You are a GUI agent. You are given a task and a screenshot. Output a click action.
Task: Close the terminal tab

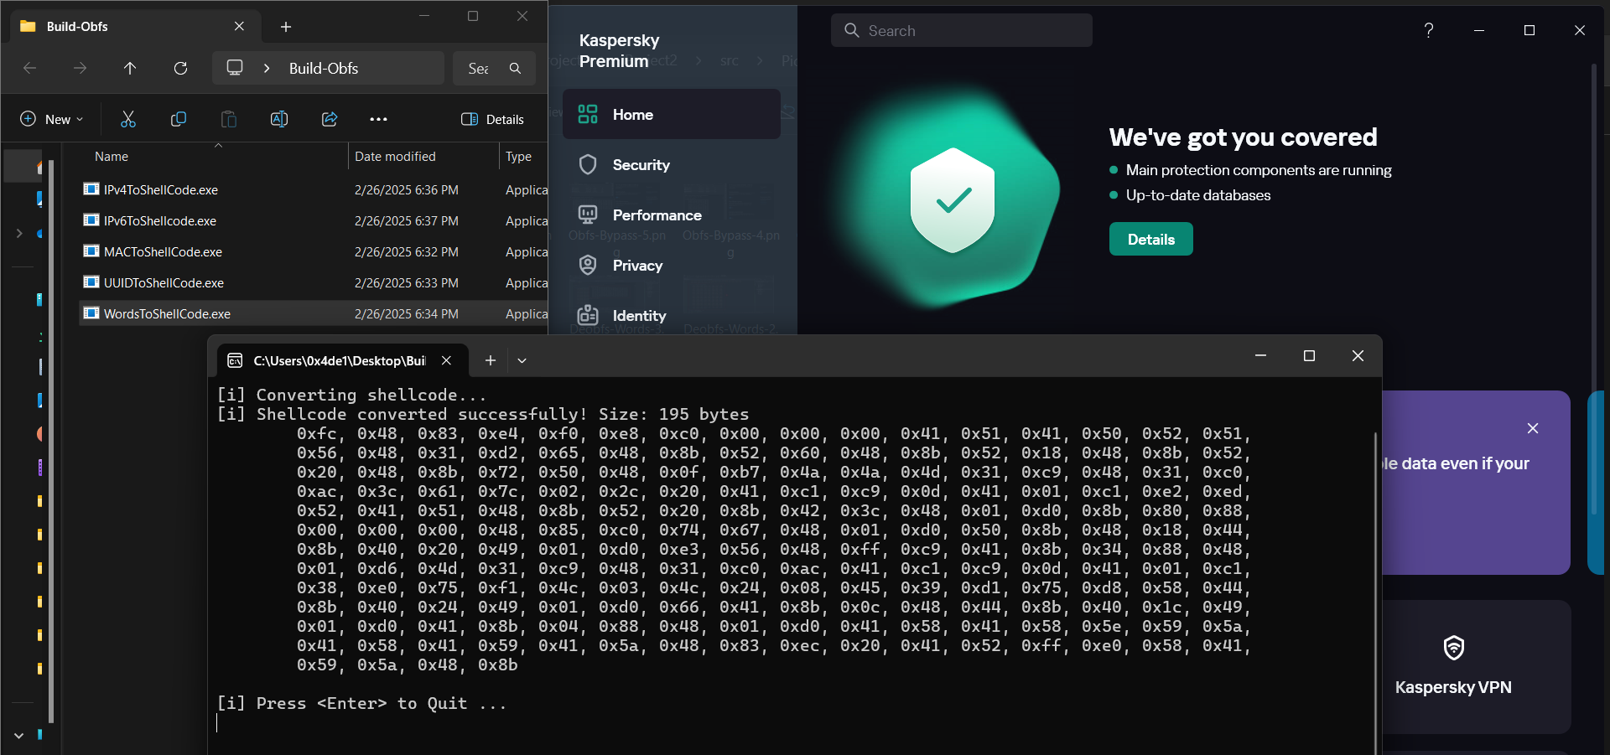[446, 360]
